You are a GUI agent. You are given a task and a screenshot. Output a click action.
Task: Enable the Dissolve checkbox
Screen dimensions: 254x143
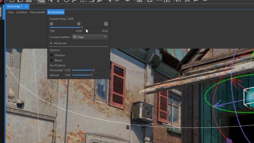tap(52, 55)
